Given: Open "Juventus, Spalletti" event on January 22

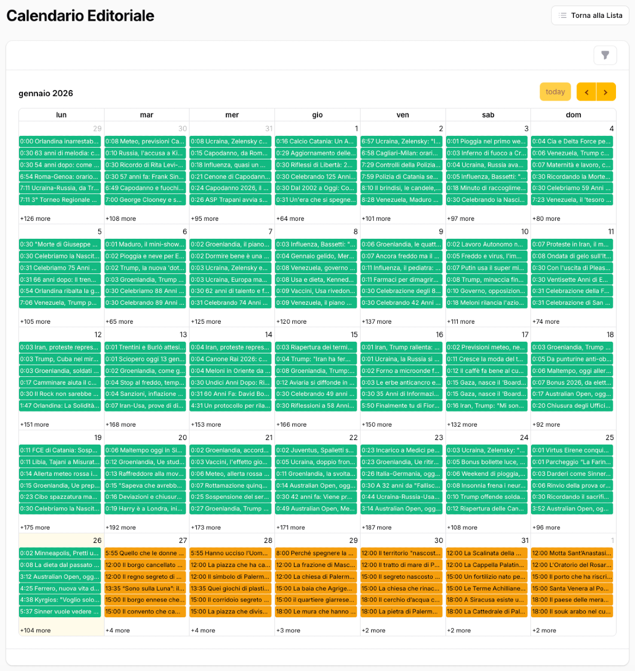Looking at the screenshot, I should tap(316, 450).
